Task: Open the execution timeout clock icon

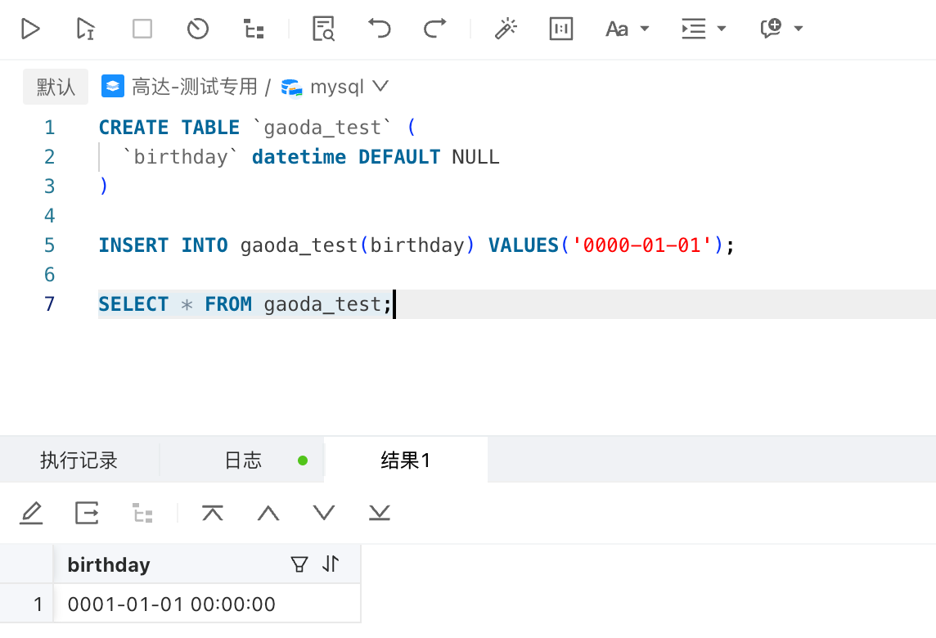Action: click(x=196, y=29)
